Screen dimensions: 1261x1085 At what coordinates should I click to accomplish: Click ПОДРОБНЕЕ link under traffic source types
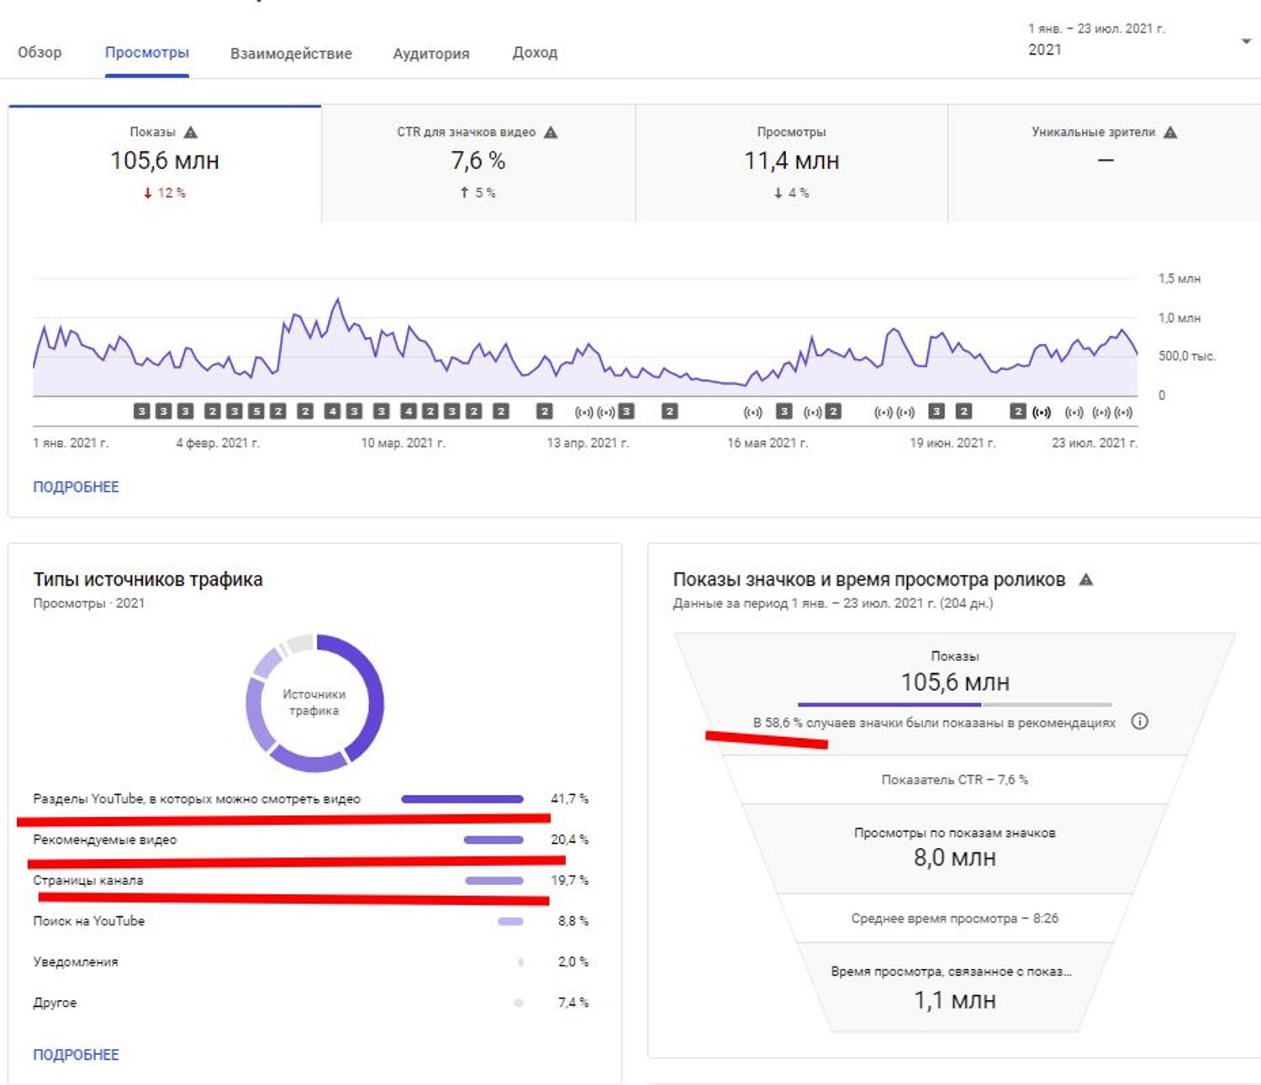click(x=76, y=1055)
